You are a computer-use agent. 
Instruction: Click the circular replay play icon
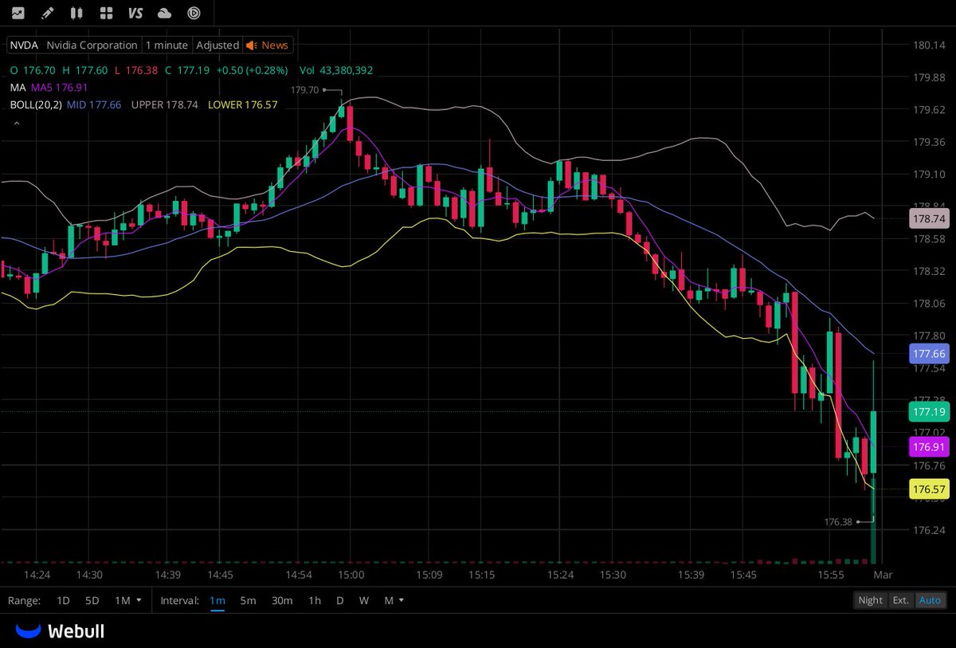click(194, 13)
